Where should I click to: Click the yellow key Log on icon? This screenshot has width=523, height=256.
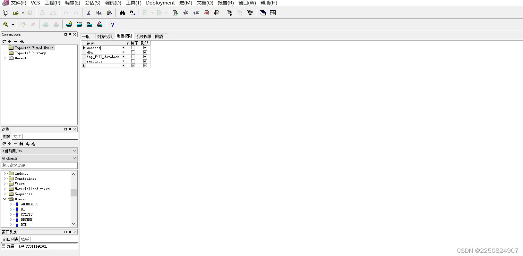(x=6, y=24)
